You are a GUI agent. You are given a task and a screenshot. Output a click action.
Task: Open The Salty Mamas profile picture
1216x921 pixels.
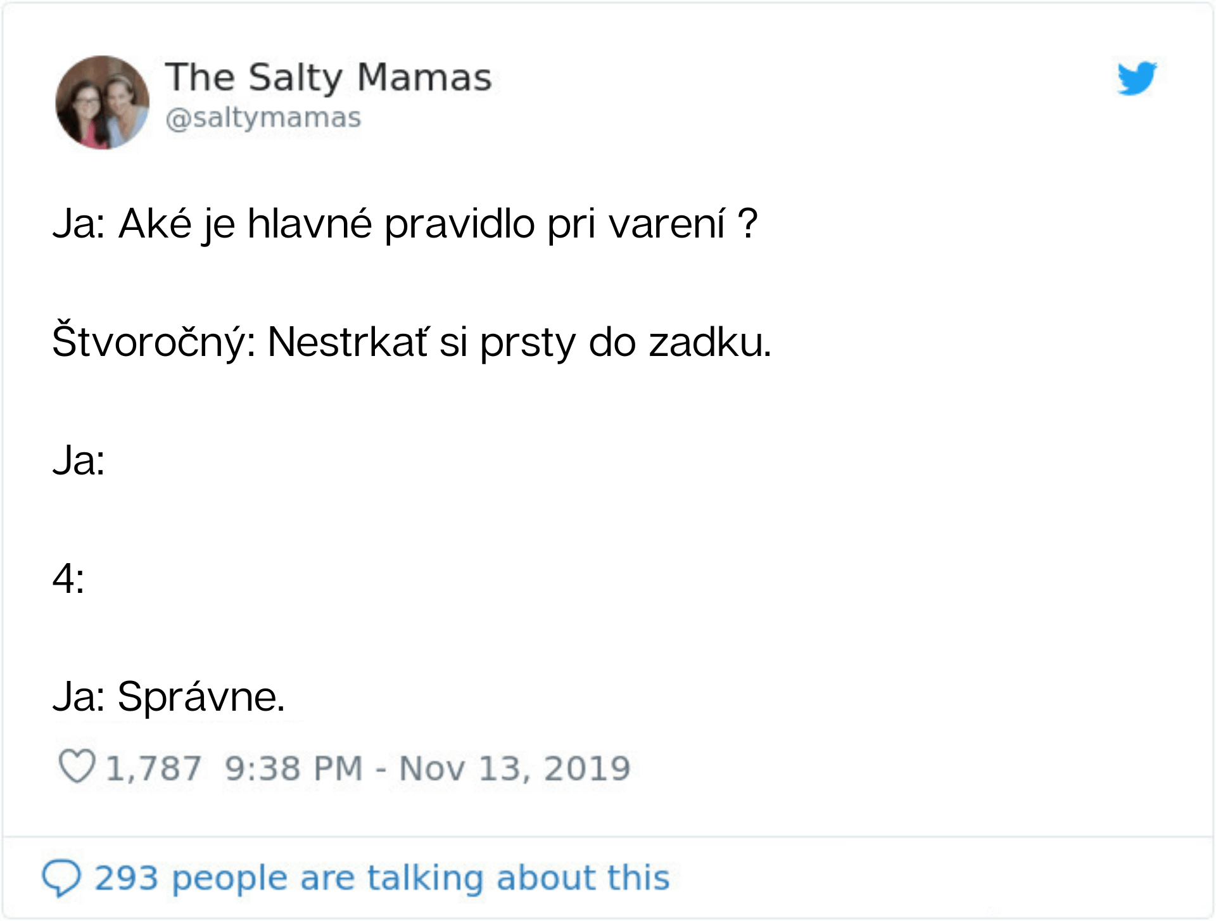(x=103, y=103)
